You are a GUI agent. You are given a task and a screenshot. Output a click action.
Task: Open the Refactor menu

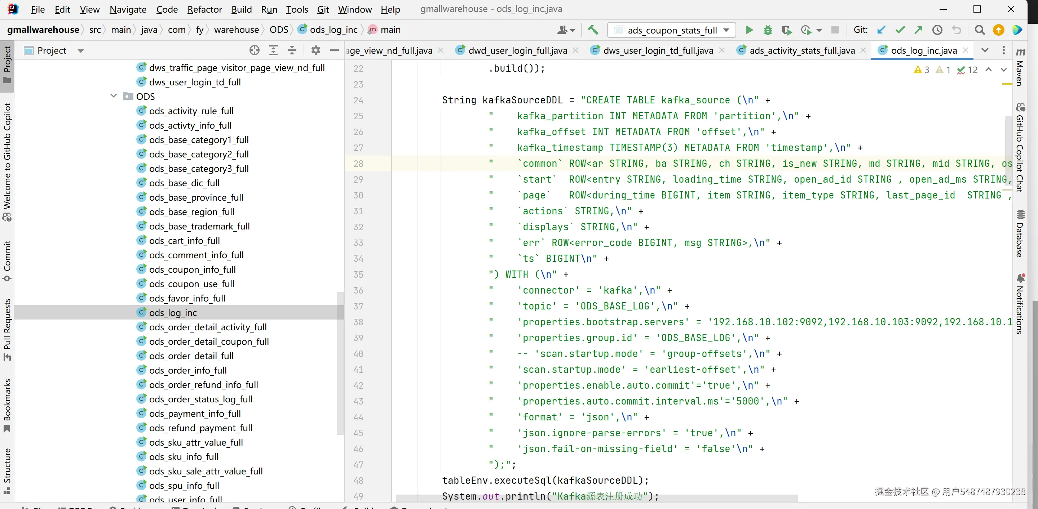pyautogui.click(x=204, y=9)
